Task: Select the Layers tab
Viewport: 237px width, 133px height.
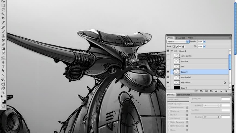Action: tap(170, 38)
